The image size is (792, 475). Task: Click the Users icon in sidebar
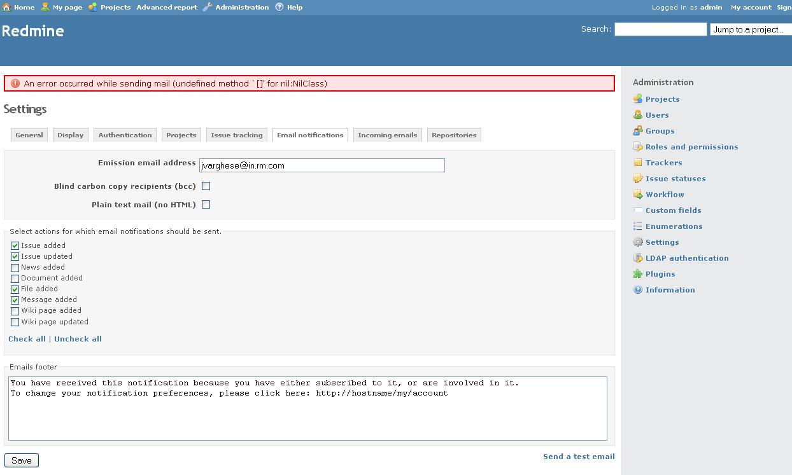(638, 114)
